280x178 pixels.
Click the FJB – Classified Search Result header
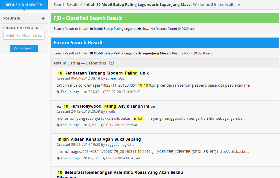[165, 18]
